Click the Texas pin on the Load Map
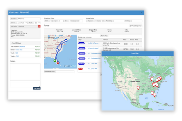 [138, 88]
